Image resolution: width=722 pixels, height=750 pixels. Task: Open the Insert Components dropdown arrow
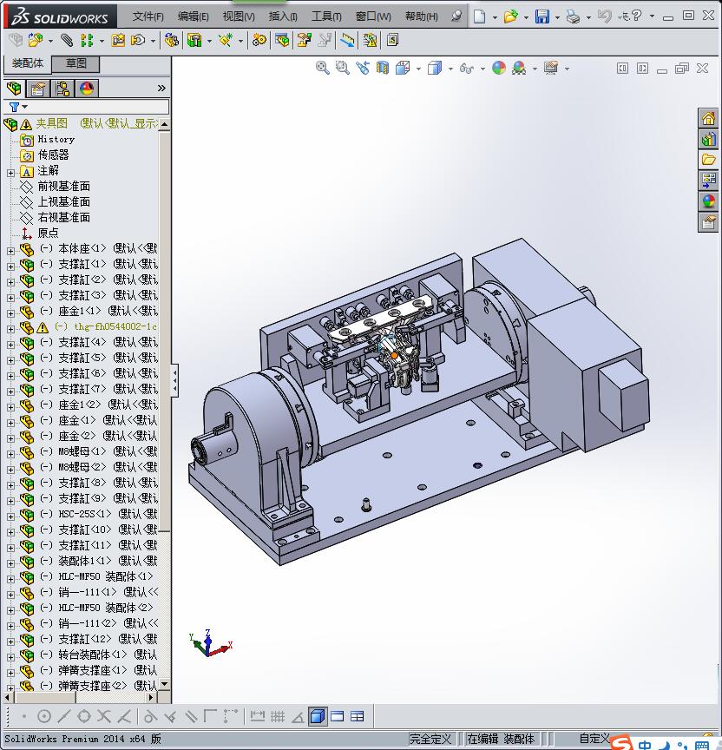(x=50, y=41)
